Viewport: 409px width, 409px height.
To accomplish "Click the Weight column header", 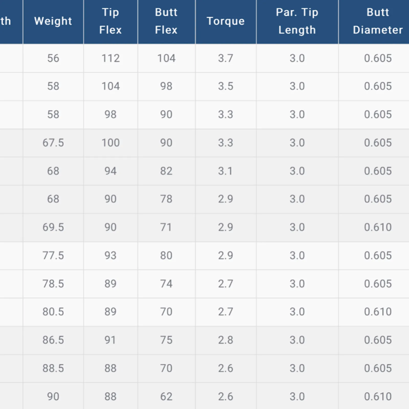I will click(53, 21).
